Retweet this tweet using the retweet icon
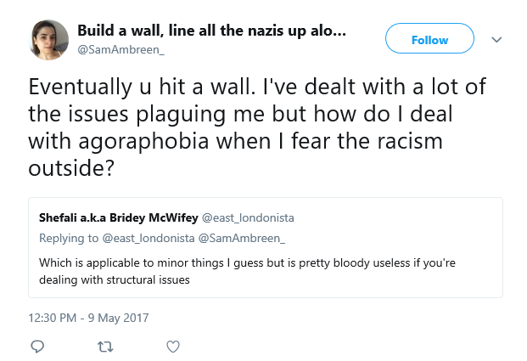 tap(105, 347)
